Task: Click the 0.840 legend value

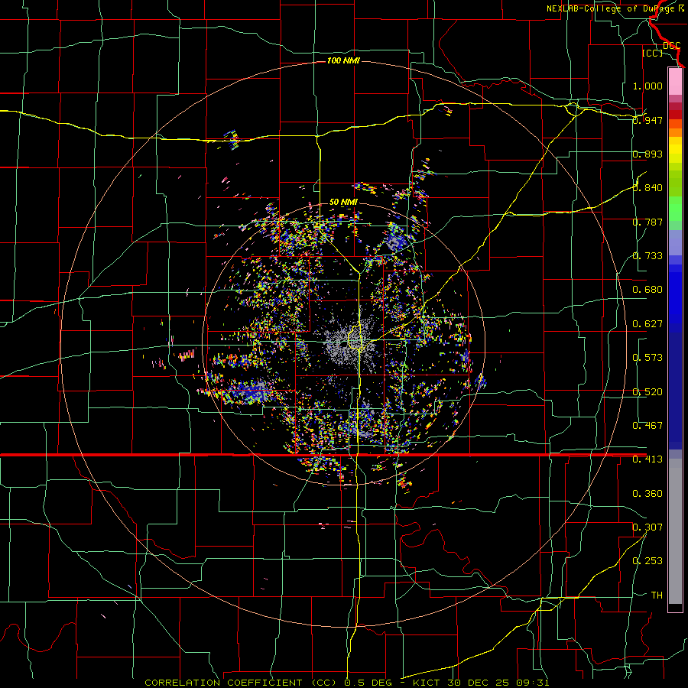Action: click(x=647, y=188)
